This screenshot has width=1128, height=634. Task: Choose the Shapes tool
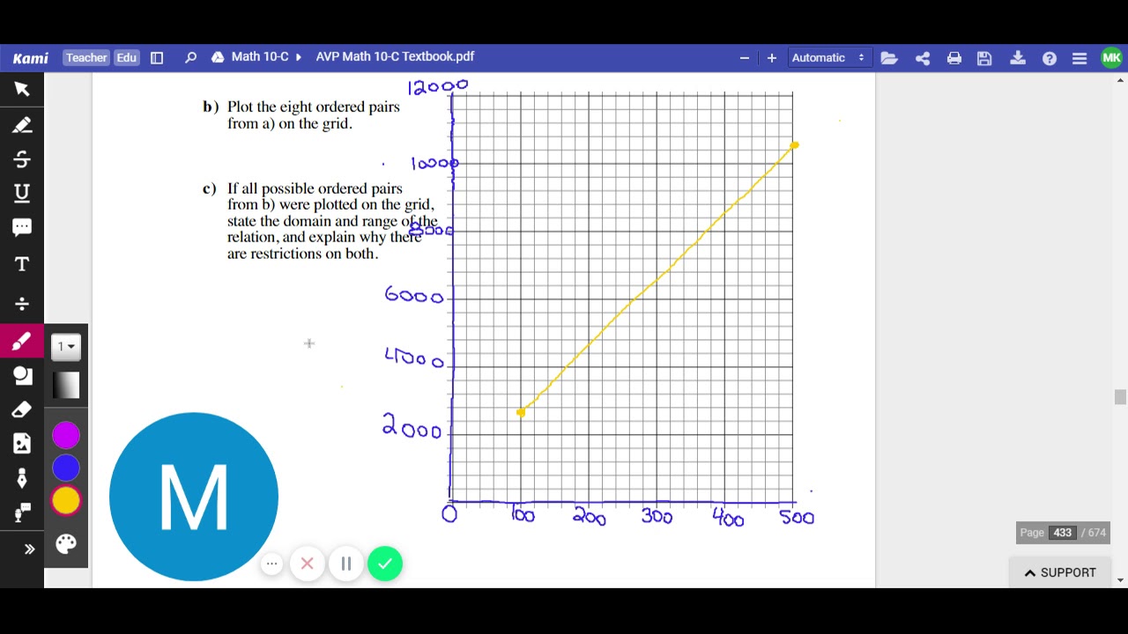22,376
